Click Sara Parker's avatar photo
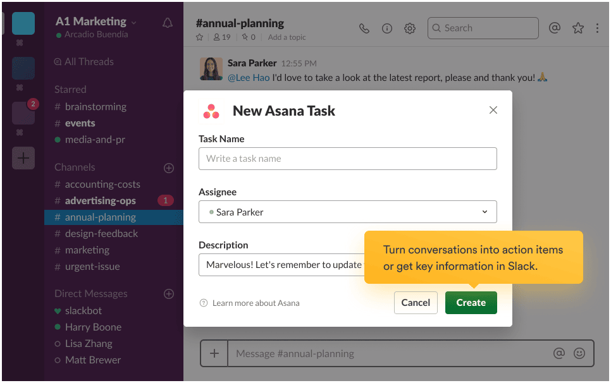 (211, 69)
